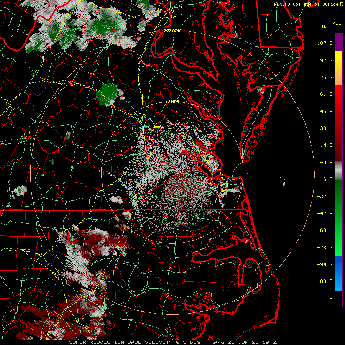
Task: Select the -16.5 scale value
Action: 325,179
